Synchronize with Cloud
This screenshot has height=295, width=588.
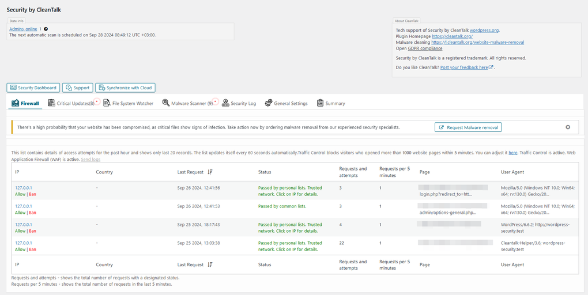[125, 88]
